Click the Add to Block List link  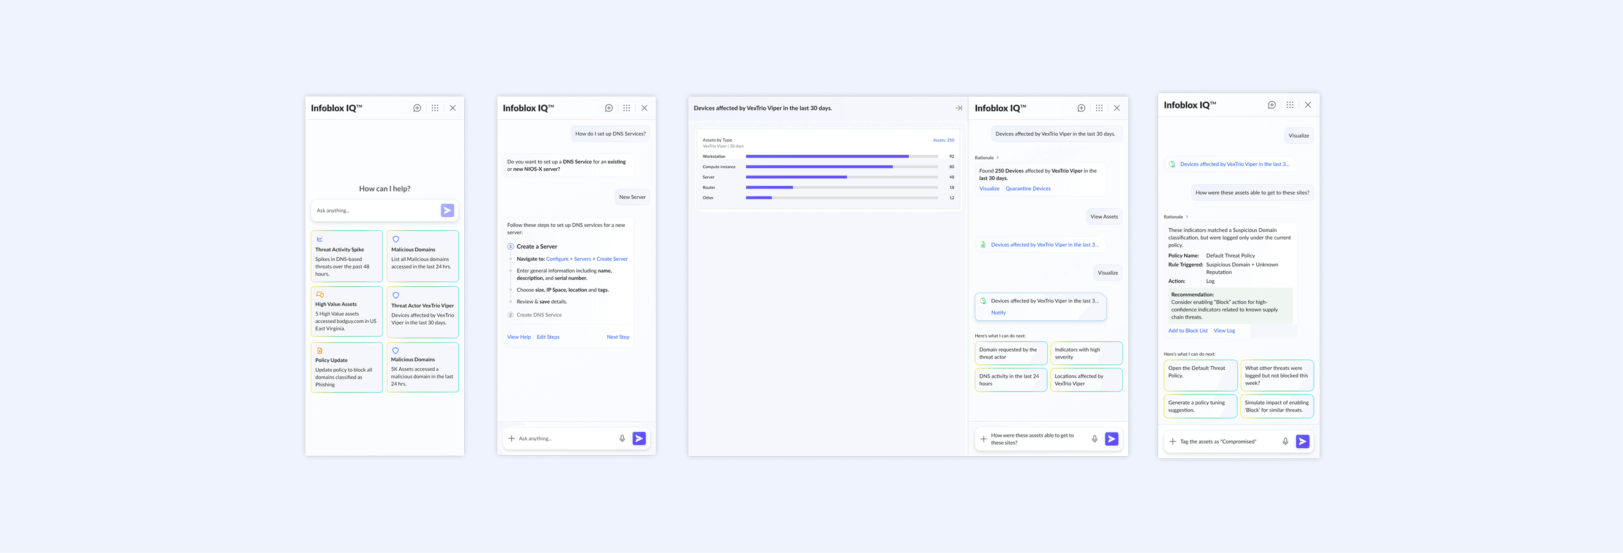click(x=1188, y=331)
